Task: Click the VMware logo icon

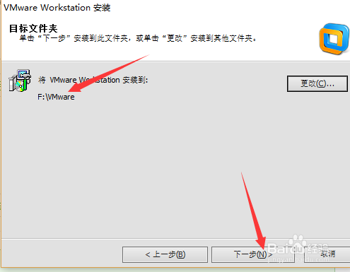Action: click(x=334, y=39)
